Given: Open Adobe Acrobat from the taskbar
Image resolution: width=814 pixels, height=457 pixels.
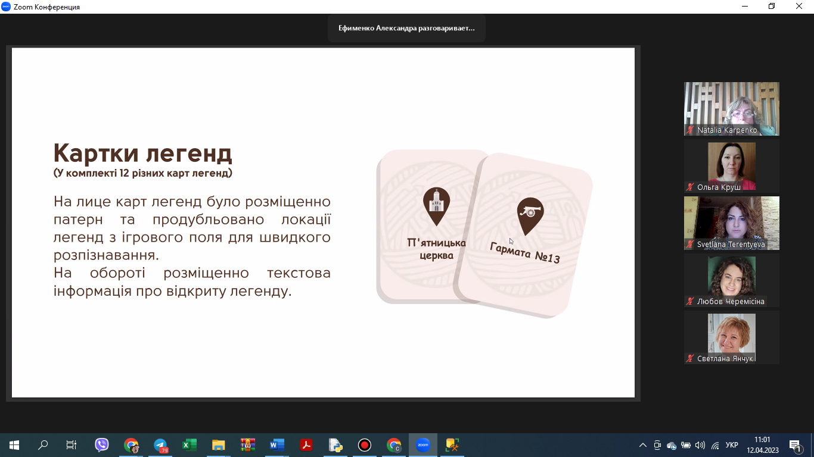Looking at the screenshot, I should pos(306,445).
